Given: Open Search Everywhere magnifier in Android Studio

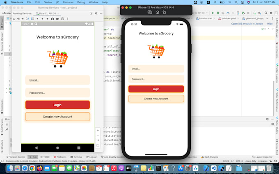Looking at the screenshot, I should tap(266, 13).
